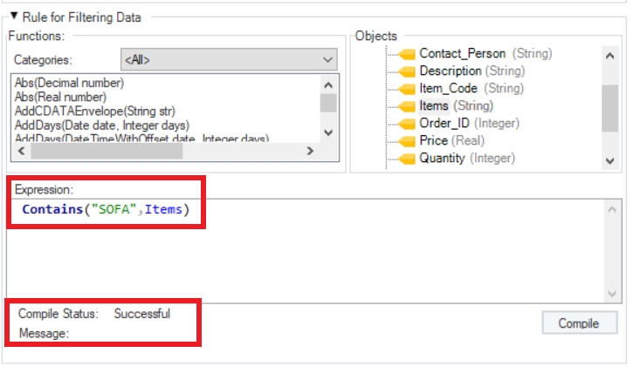Click the Contact_Person field tag icon
Viewport: 633px width, 373px height.
407,54
